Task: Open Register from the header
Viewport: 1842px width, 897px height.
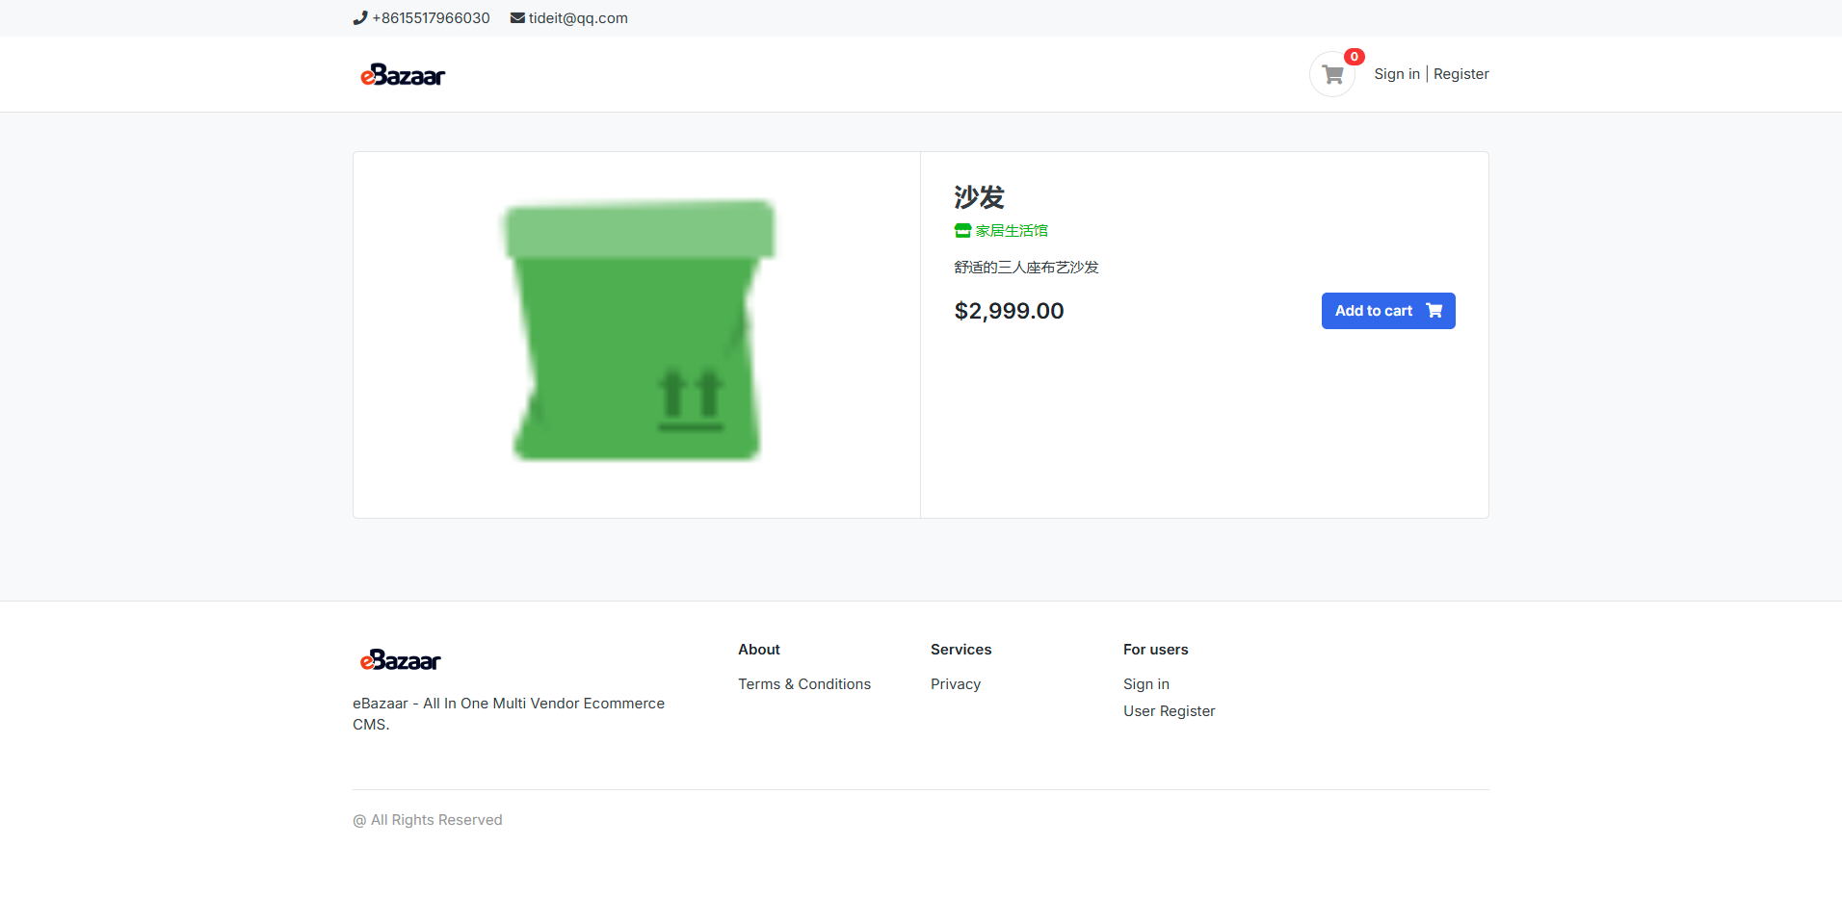Action: click(x=1460, y=74)
